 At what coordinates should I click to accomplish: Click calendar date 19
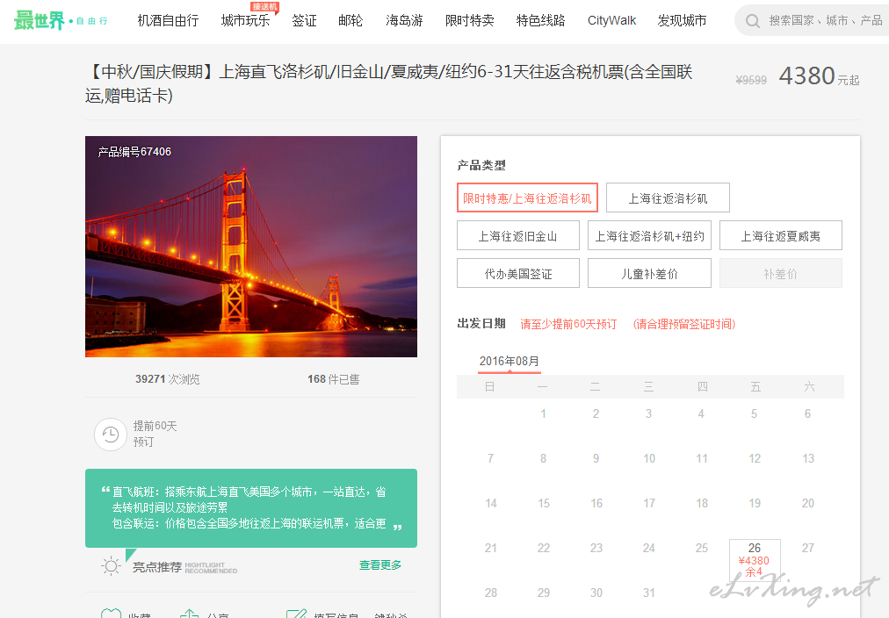(755, 503)
